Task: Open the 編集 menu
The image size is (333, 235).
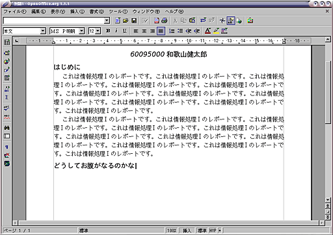Action: (x=38, y=12)
